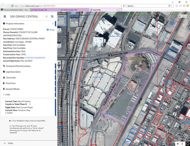Image resolution: width=190 pixels, height=146 pixels.
Task: Go forward in browser
Action: tap(8, 6)
